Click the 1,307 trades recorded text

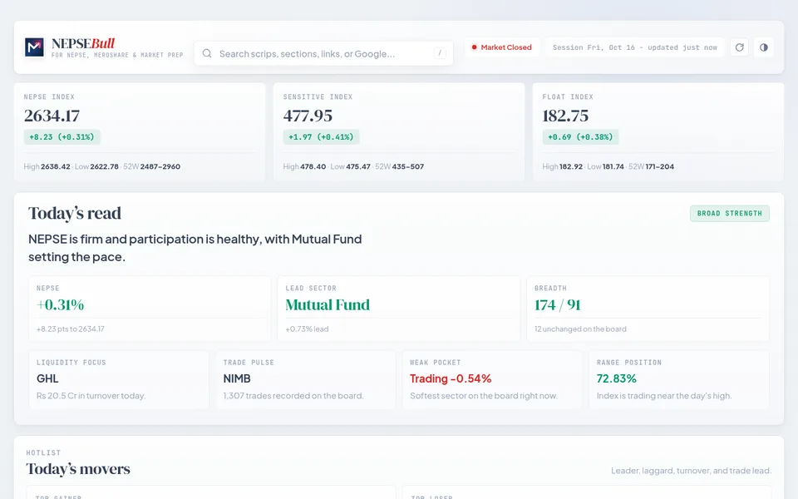[293, 396]
